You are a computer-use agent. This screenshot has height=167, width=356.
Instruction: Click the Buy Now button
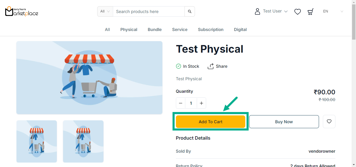tap(284, 122)
